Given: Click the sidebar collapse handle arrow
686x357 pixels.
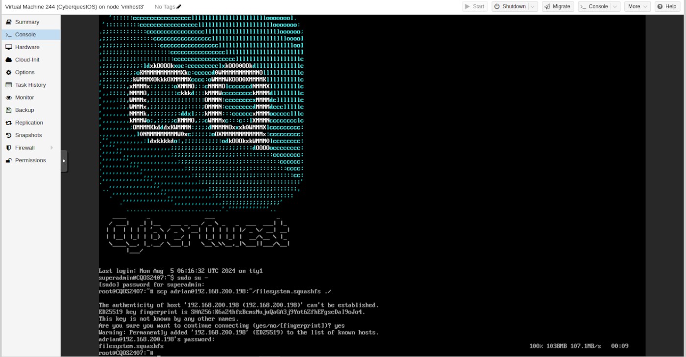Looking at the screenshot, I should tap(64, 161).
